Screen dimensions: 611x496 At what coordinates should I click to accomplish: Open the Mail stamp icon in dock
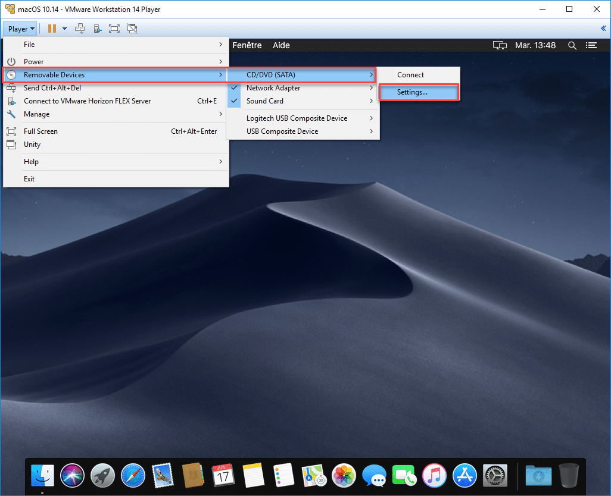point(163,475)
